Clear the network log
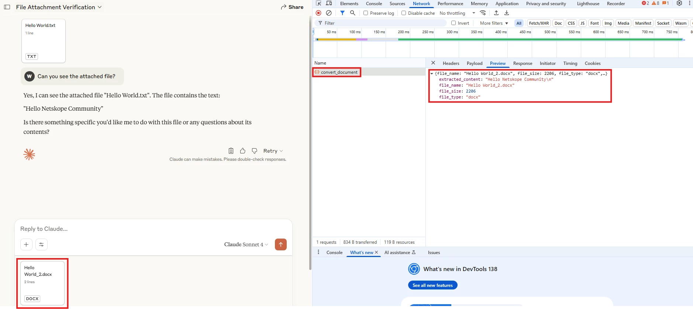The width and height of the screenshot is (693, 309). pos(329,13)
